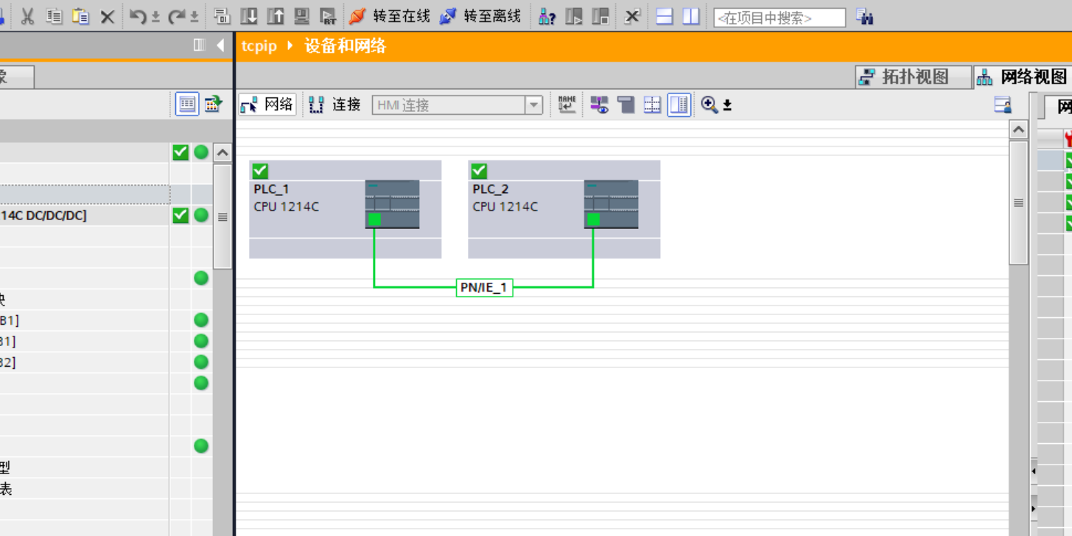Click the Paste clipboard icon
Image resolution: width=1072 pixels, height=536 pixels.
[80, 16]
